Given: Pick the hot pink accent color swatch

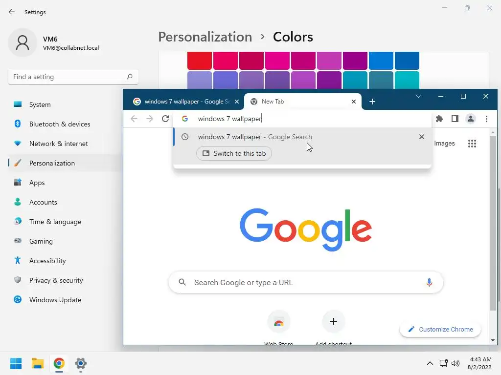Looking at the screenshot, I should tap(277, 61).
